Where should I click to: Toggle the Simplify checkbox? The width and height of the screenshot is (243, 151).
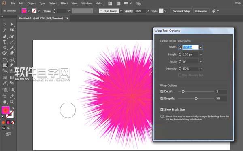(162, 98)
